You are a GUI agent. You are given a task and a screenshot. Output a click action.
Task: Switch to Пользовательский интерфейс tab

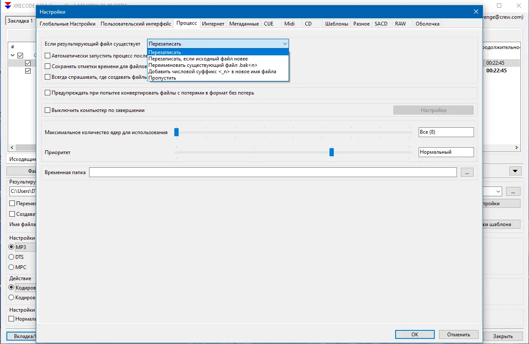(x=136, y=24)
